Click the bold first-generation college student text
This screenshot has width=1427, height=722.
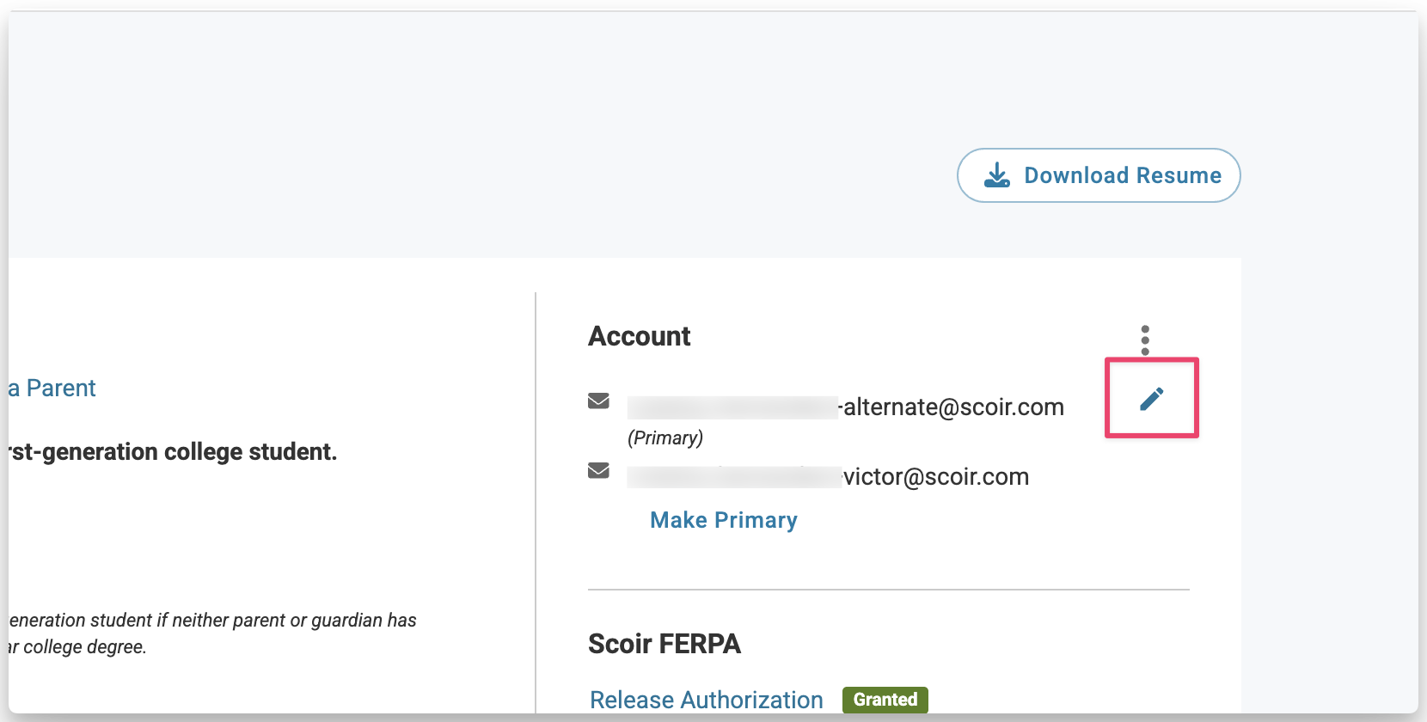[174, 452]
